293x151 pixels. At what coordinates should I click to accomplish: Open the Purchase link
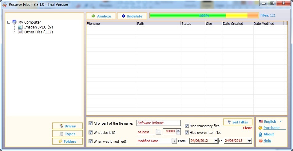point(271,128)
